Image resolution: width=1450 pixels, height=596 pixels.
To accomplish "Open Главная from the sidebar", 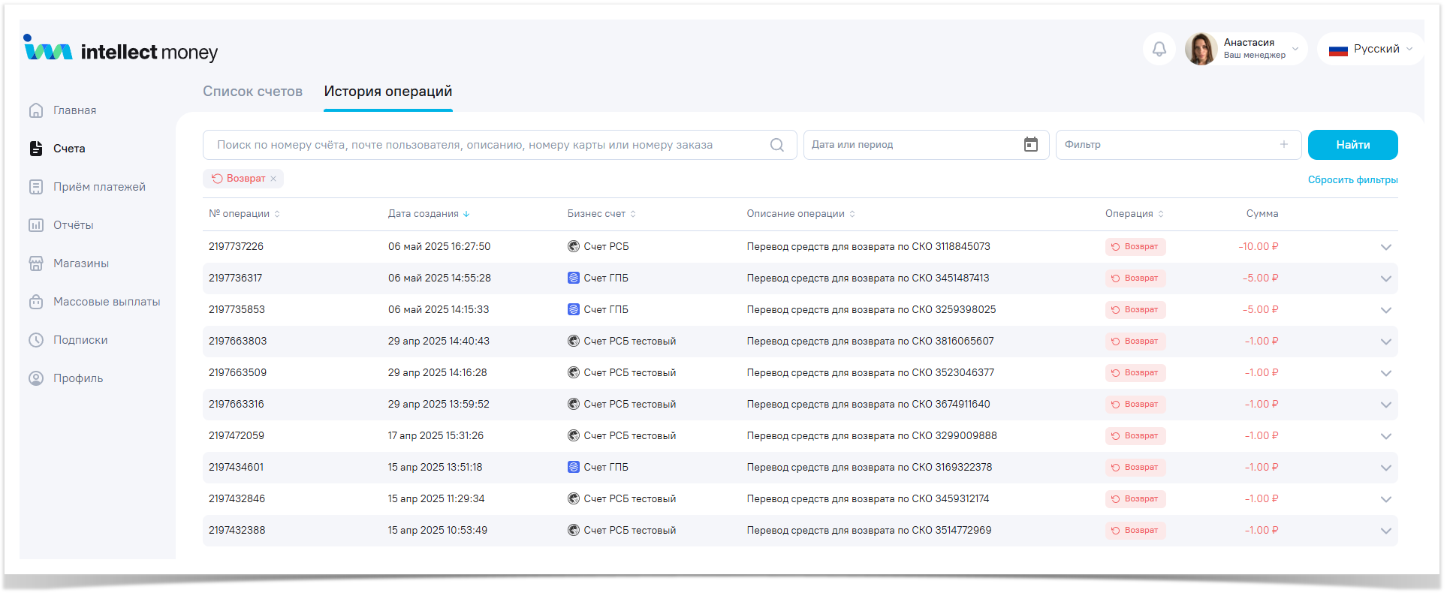I will click(x=74, y=110).
